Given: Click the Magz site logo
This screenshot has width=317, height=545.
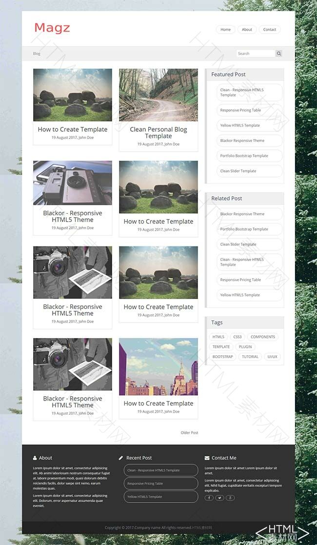Looking at the screenshot, I should (52, 28).
